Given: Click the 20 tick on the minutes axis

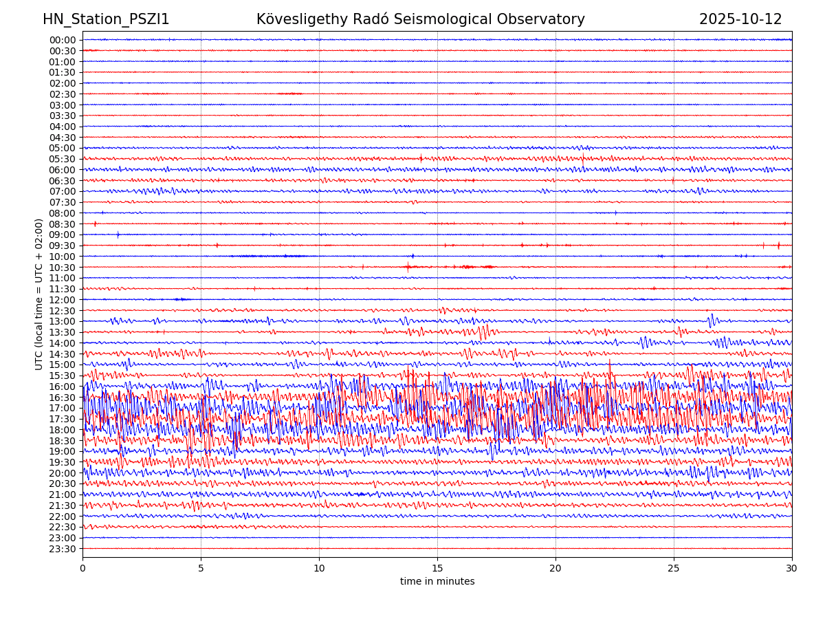Looking at the screenshot, I should pyautogui.click(x=555, y=569).
